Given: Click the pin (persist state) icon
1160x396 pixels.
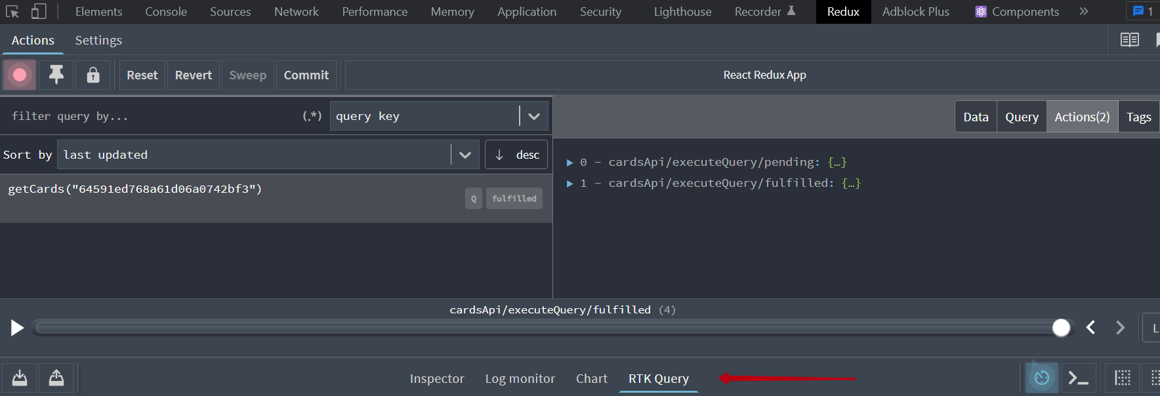Looking at the screenshot, I should 56,75.
